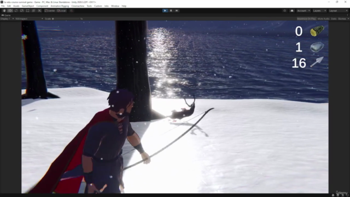This screenshot has width=350, height=197.
Task: Select the Hand tool in Unity toolbar
Action: pos(4,10)
